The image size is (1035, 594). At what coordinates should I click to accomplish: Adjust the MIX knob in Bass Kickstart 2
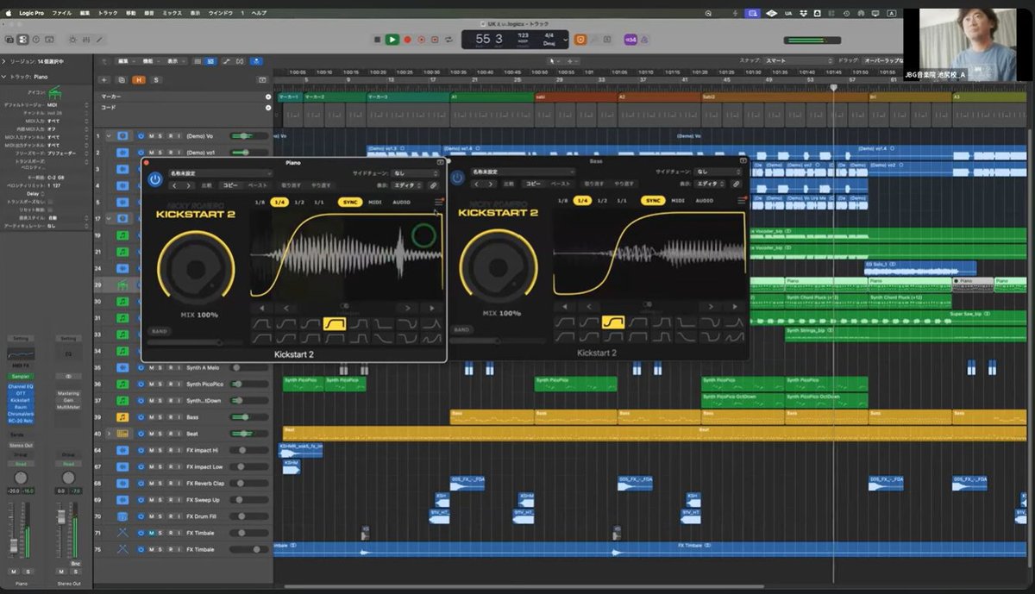[x=498, y=268]
